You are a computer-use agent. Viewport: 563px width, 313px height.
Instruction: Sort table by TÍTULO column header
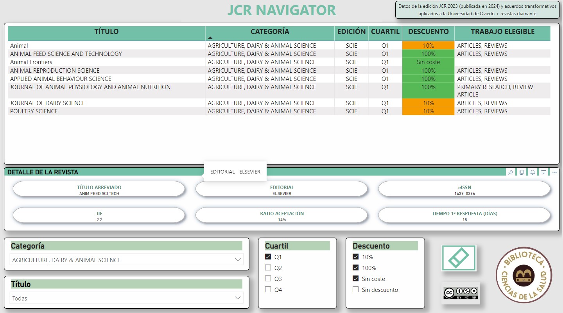tap(106, 32)
